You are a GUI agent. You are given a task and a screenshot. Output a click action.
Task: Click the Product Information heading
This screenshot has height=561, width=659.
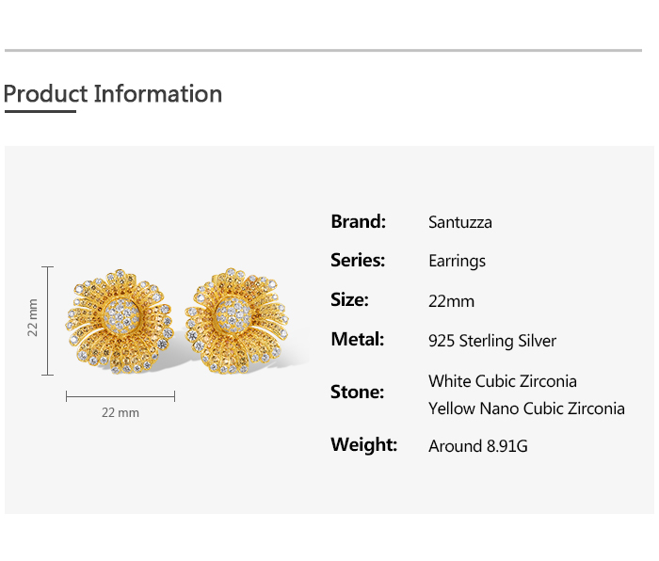tap(113, 94)
